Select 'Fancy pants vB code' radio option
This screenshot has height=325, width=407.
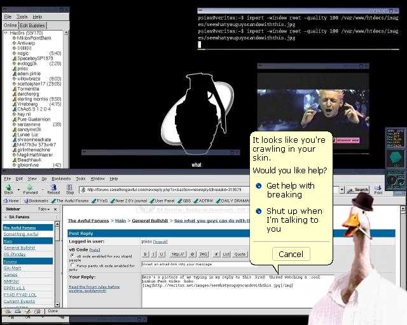click(72, 265)
